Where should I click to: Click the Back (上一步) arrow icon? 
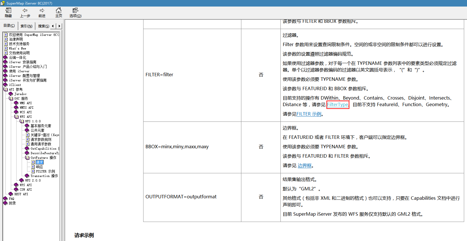click(x=25, y=11)
